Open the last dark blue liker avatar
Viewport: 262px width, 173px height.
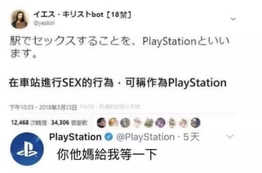195,123
